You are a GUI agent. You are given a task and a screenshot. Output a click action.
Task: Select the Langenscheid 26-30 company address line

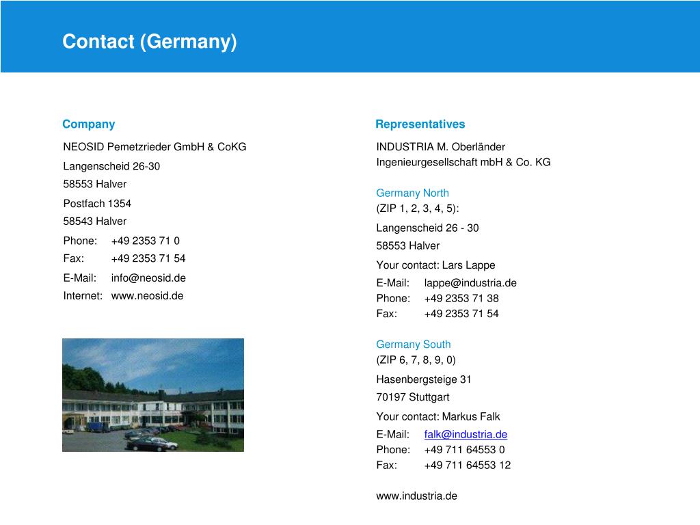coord(111,166)
